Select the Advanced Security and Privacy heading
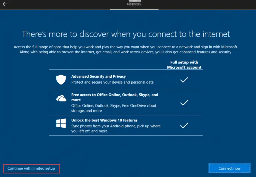Screen dimensions: 256x177 pyautogui.click(x=98, y=76)
